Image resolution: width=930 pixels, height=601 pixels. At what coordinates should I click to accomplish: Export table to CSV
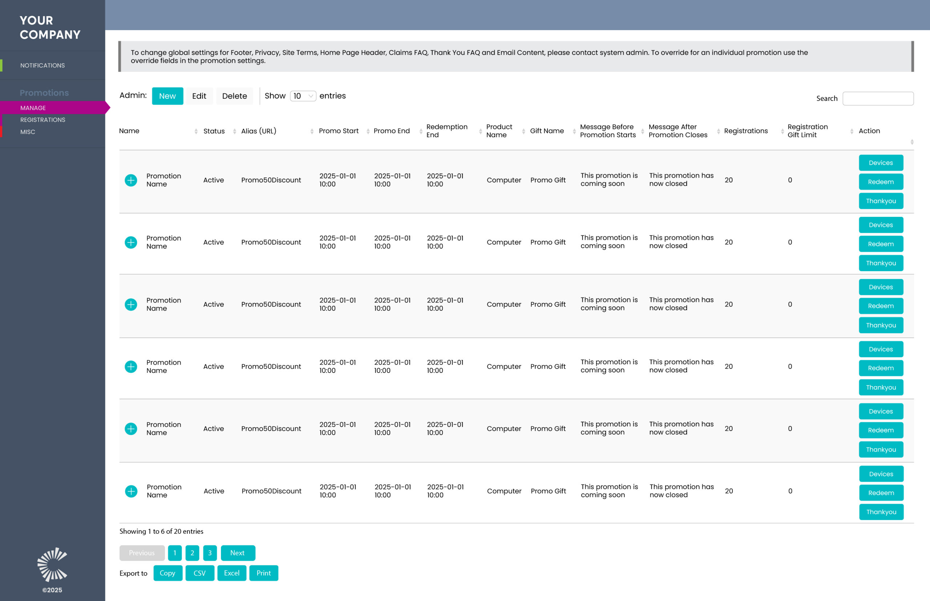[199, 573]
